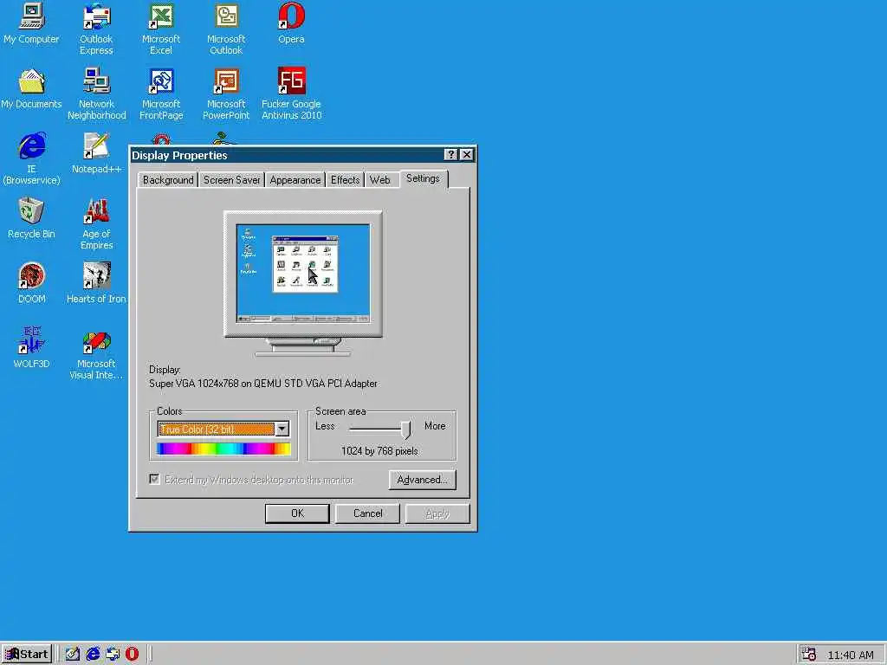The height and width of the screenshot is (665, 887).
Task: Open My Documents folder icon
Action: pos(31,89)
